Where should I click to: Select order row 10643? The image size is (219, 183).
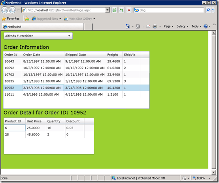coord(76,61)
